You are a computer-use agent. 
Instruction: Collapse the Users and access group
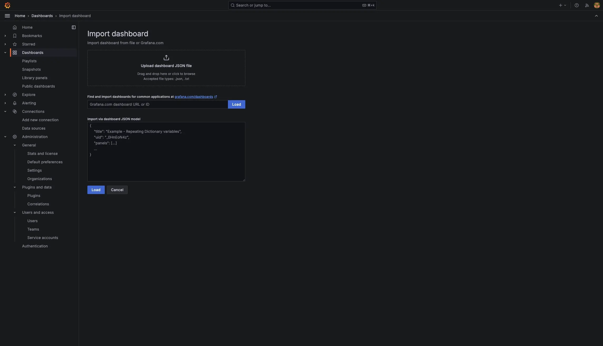pos(15,212)
